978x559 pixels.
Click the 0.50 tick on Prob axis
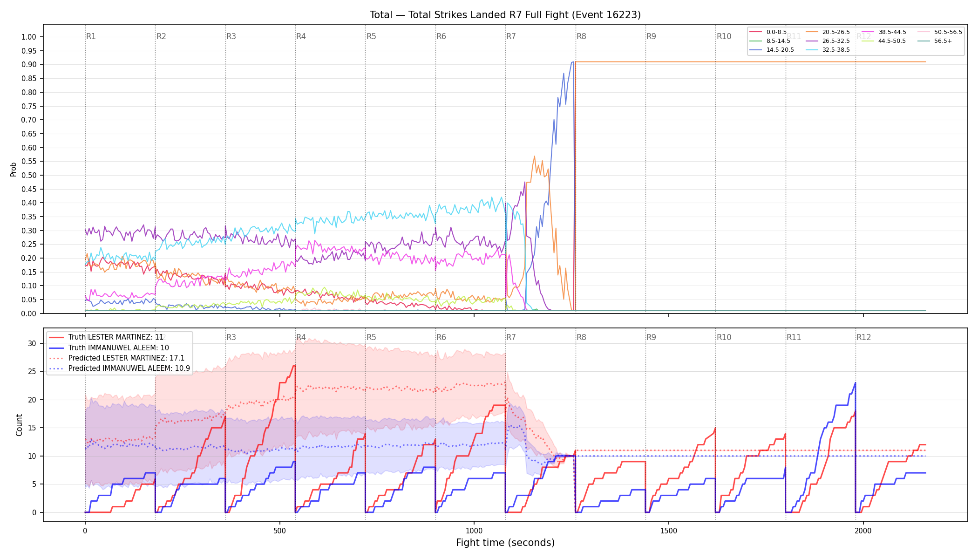tap(29, 176)
